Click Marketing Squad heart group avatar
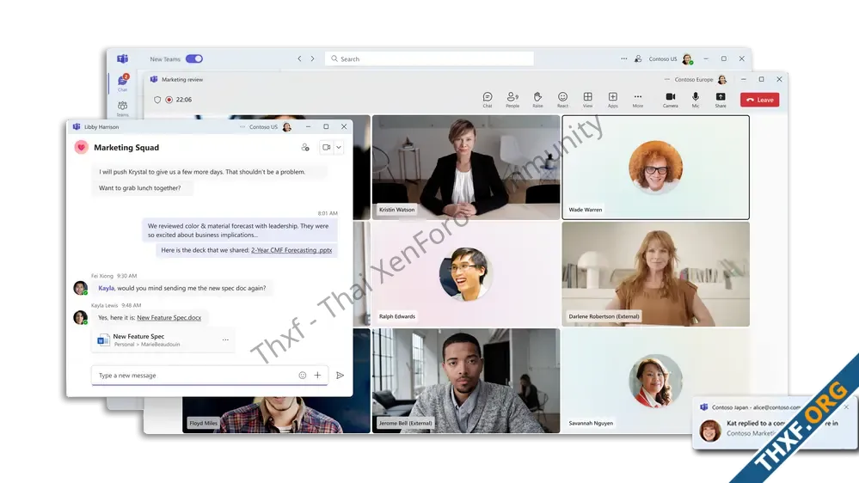Viewport: 859px width, 483px height. pos(81,147)
